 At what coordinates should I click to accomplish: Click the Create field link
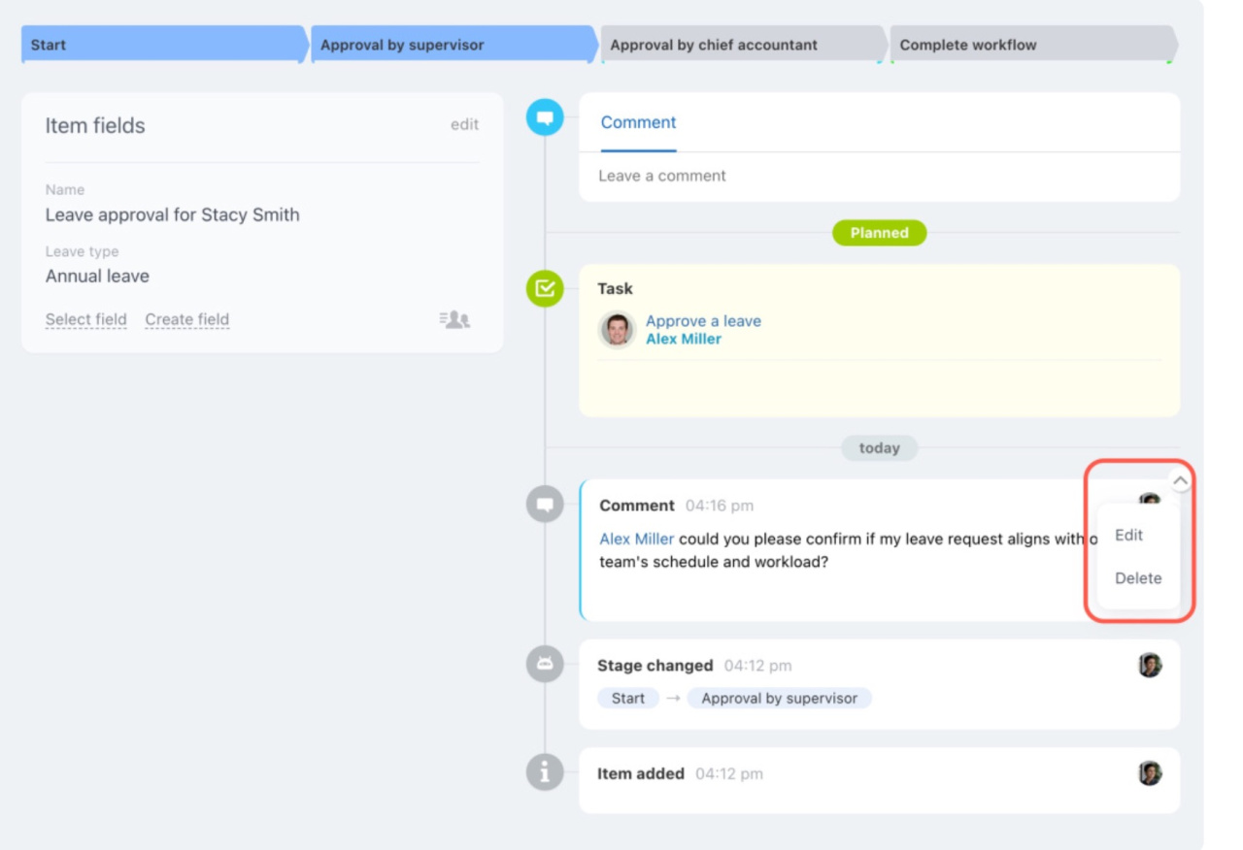(x=187, y=319)
